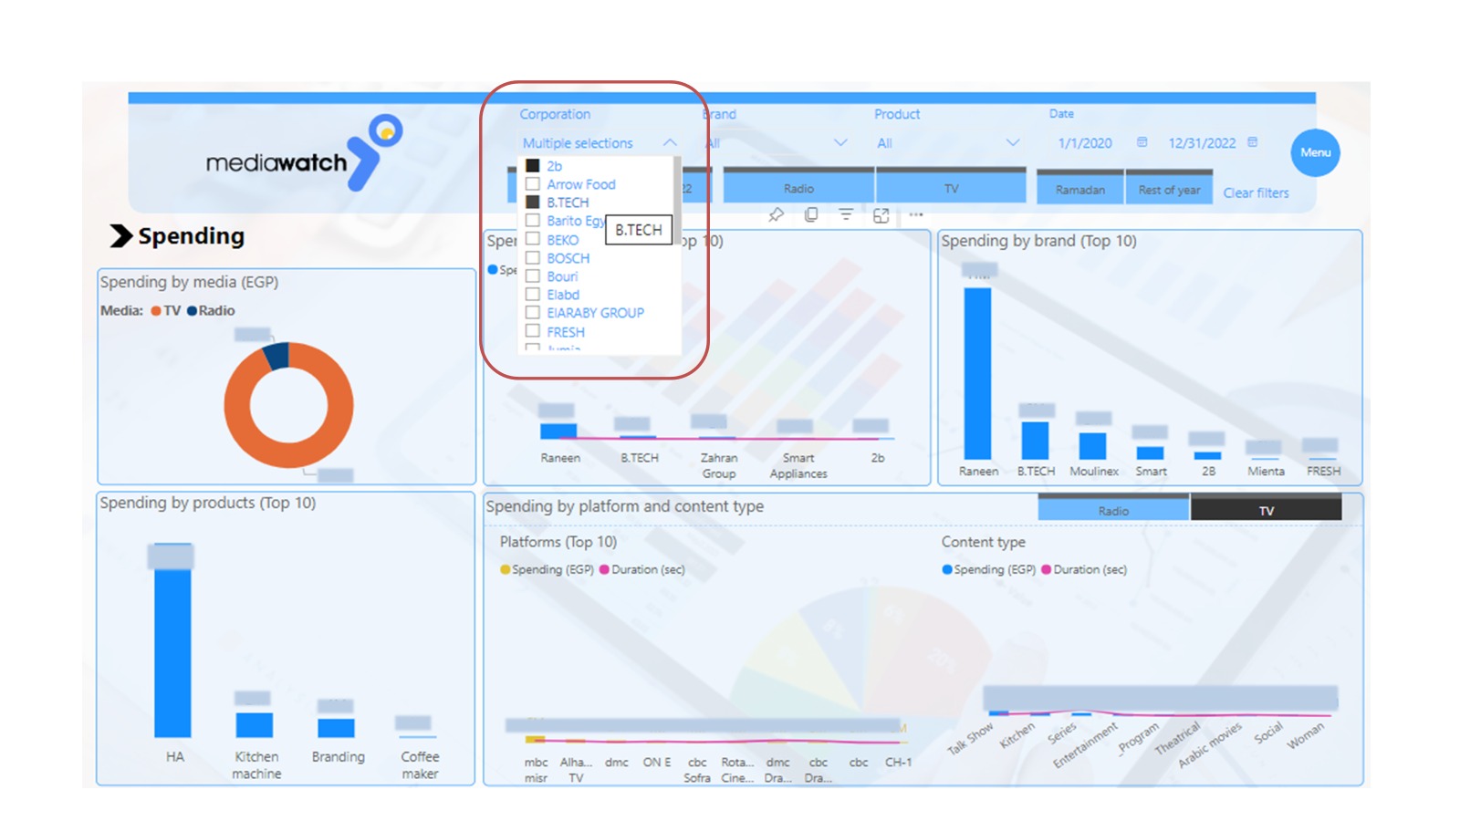This screenshot has height=821, width=1460.
Task: Pin the visual with the pin icon
Action: click(776, 214)
